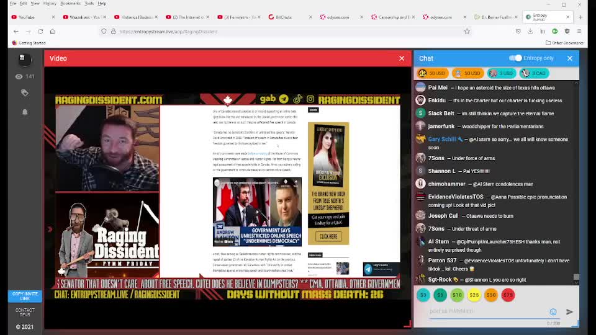The height and width of the screenshot is (335, 596).
Task: Send the chat message arrow
Action: (569, 312)
